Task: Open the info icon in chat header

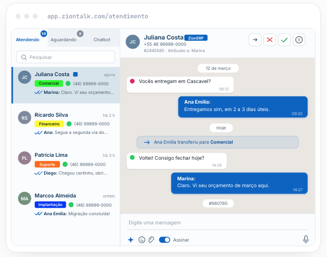Action: [299, 39]
